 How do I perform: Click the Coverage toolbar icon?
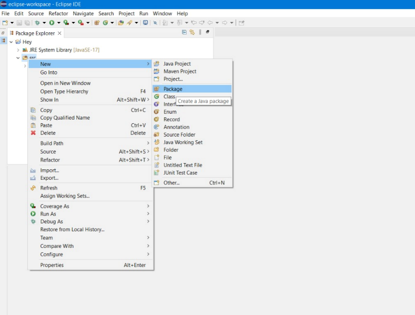coord(66,23)
